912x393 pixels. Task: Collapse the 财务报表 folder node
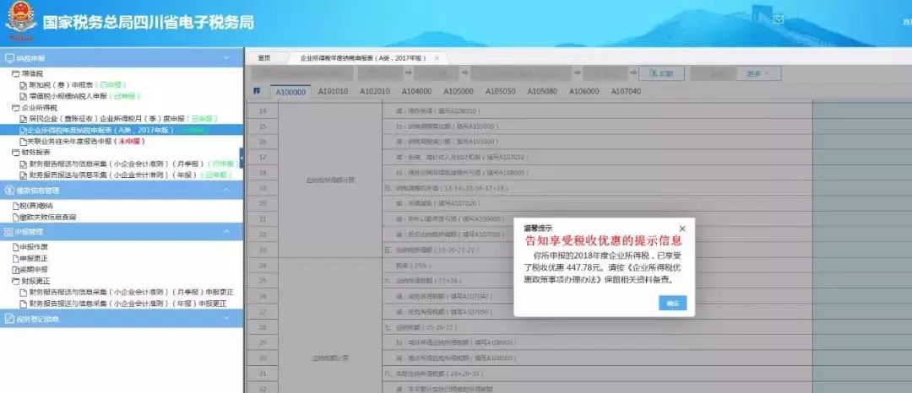16,153
